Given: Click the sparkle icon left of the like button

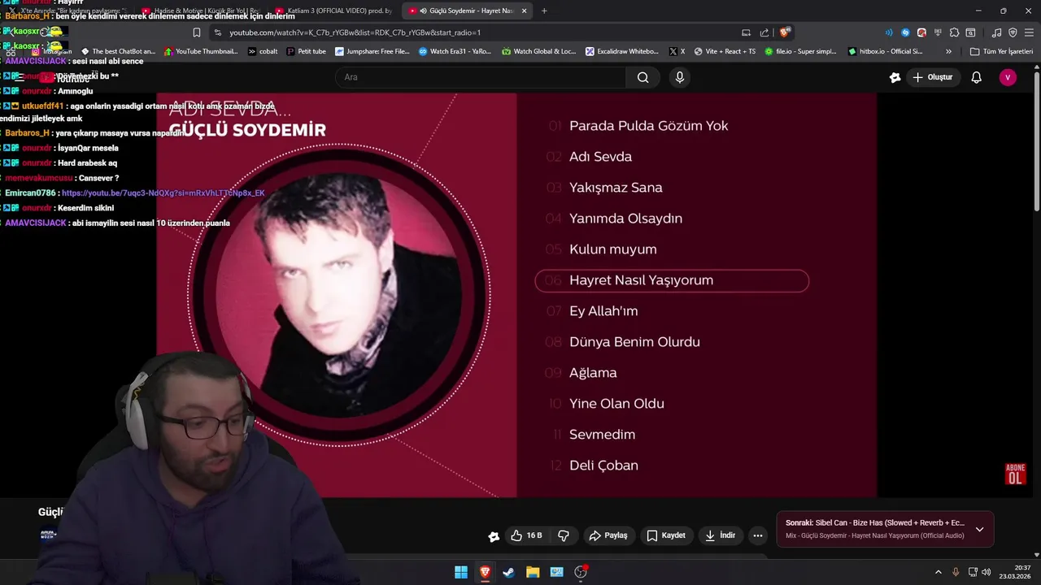Looking at the screenshot, I should point(494,536).
